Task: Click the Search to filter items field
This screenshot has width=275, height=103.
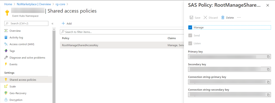Action: point(122,32)
